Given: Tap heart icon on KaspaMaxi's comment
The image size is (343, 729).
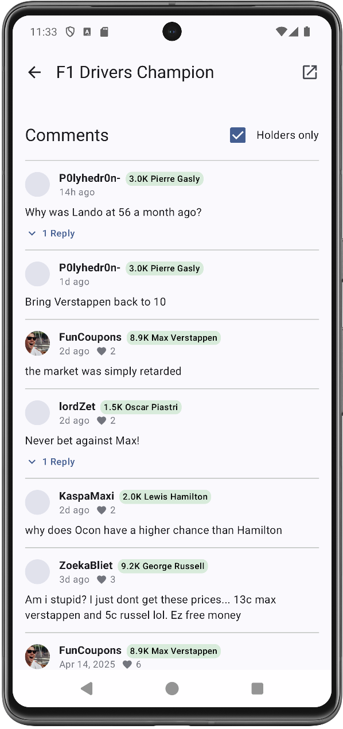Looking at the screenshot, I should tap(102, 510).
